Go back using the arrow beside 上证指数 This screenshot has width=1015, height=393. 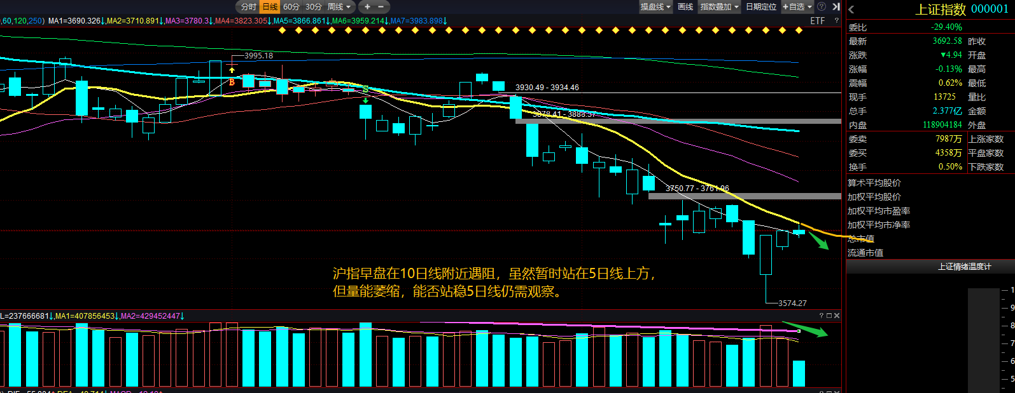click(x=851, y=10)
